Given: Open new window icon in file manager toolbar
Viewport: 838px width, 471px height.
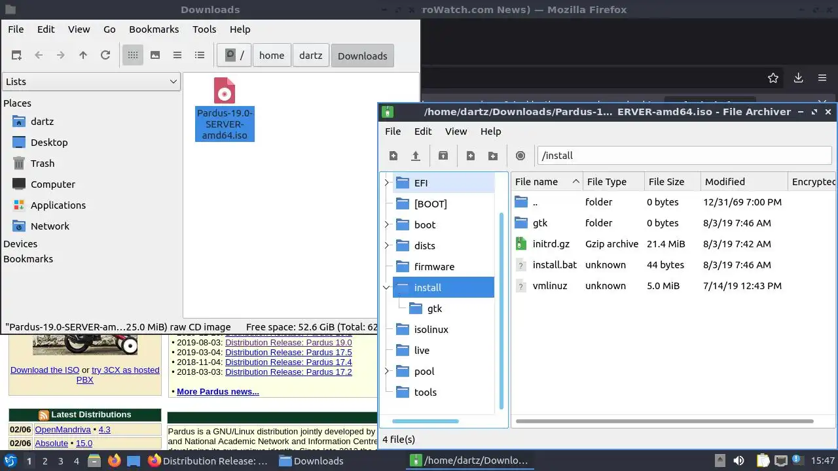Looking at the screenshot, I should 16,56.
